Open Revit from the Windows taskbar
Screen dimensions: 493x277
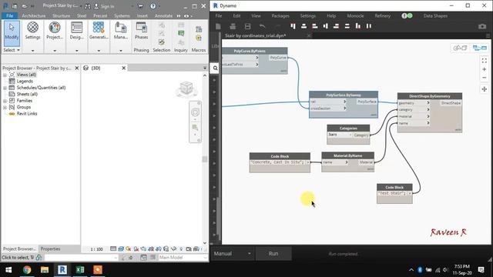[62, 269]
